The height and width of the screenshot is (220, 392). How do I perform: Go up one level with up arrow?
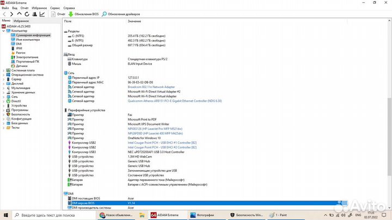pos(19,14)
